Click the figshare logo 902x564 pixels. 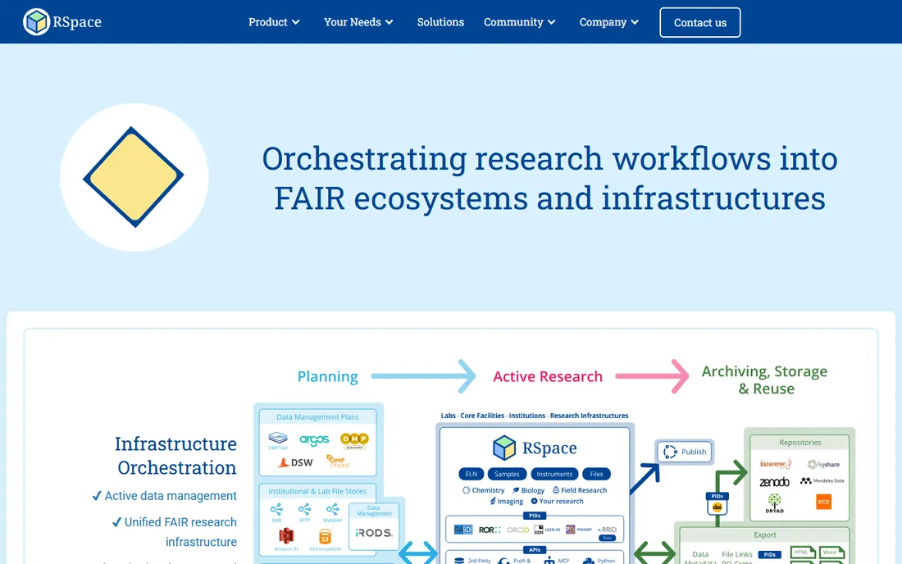click(x=823, y=464)
